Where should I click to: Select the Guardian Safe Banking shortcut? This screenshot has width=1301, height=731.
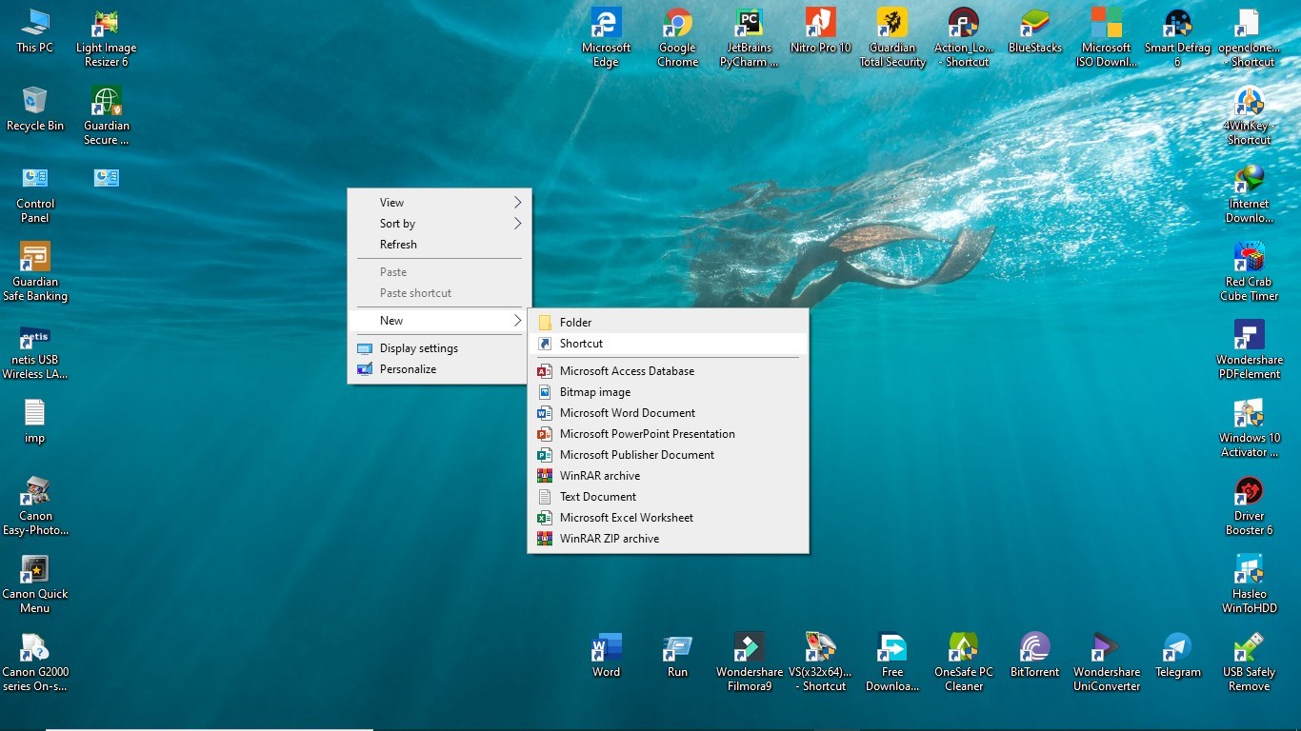35,272
